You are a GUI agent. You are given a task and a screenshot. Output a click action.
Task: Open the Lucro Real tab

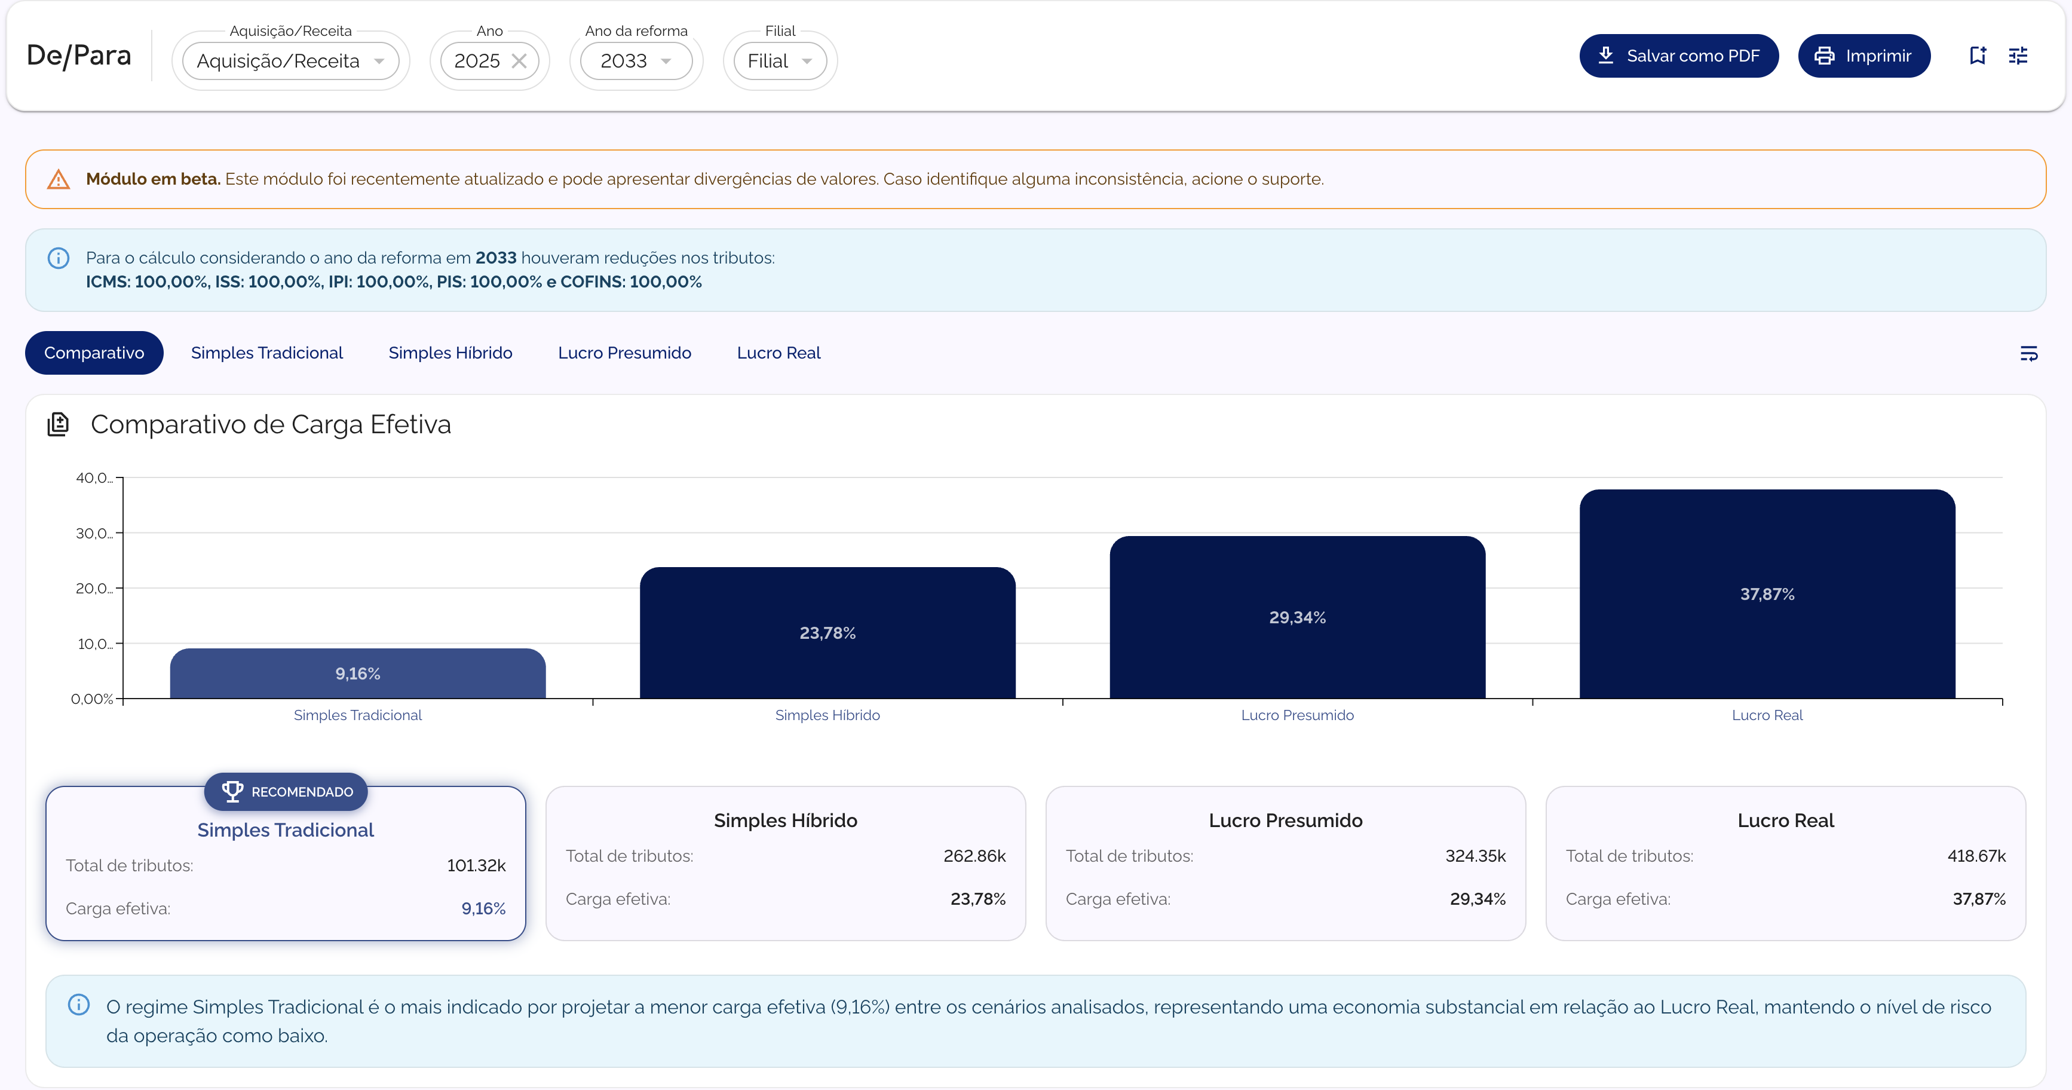(x=778, y=353)
